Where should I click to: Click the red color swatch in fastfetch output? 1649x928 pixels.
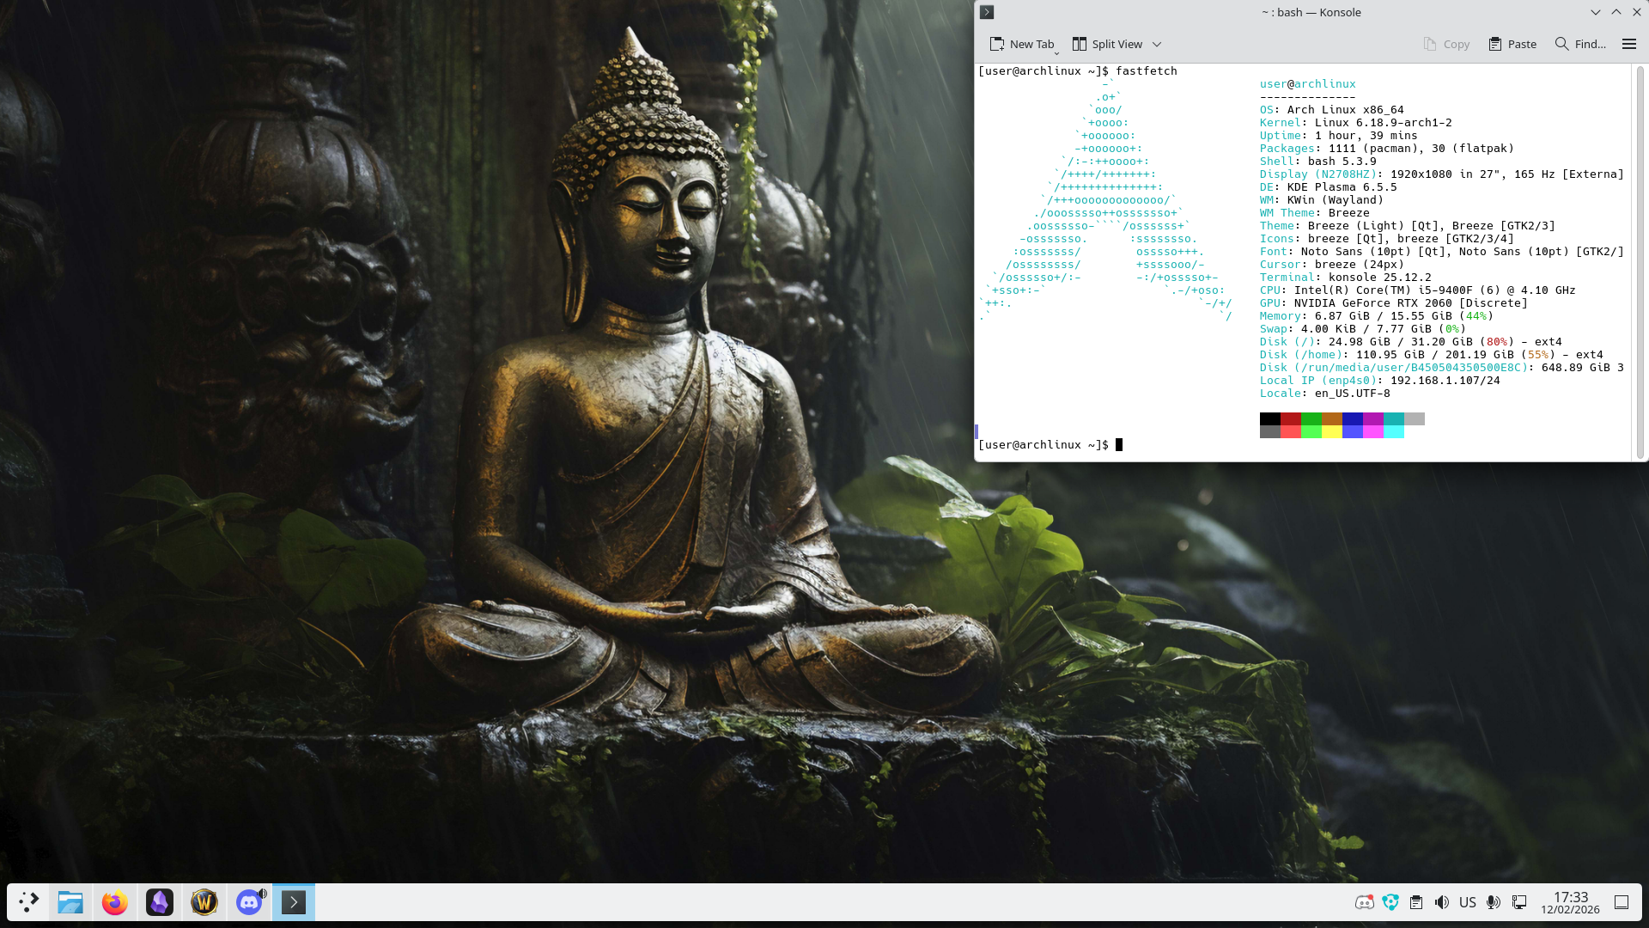coord(1291,419)
